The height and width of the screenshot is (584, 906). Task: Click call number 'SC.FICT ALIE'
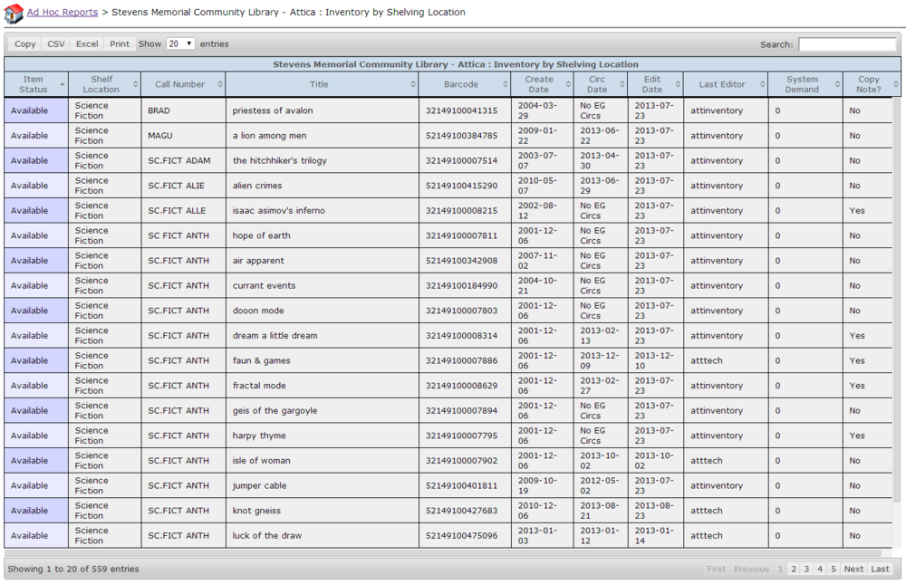pos(177,186)
